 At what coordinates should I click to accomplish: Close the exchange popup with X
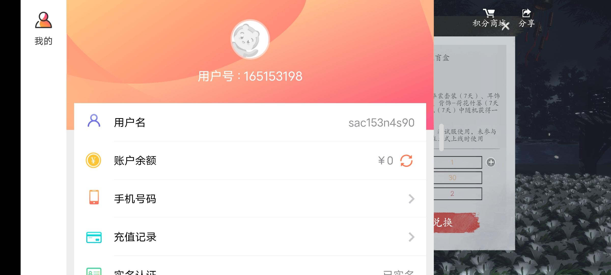[x=506, y=26]
